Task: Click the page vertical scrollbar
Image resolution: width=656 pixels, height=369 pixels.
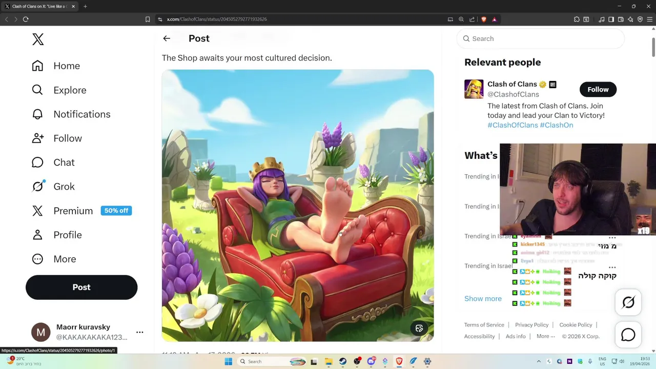Action: click(653, 47)
